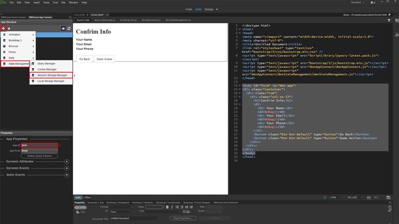Click the Document Title field
Viewport: 399px width, 224px height.
tap(134, 218)
